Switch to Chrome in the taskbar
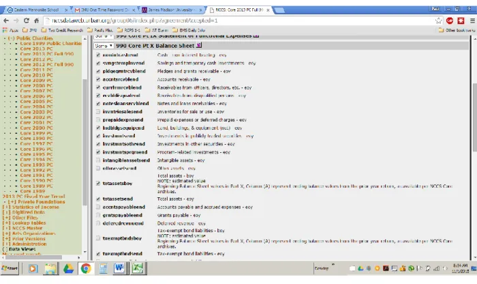Image resolution: width=477 pixels, height=284 pixels. (86, 268)
